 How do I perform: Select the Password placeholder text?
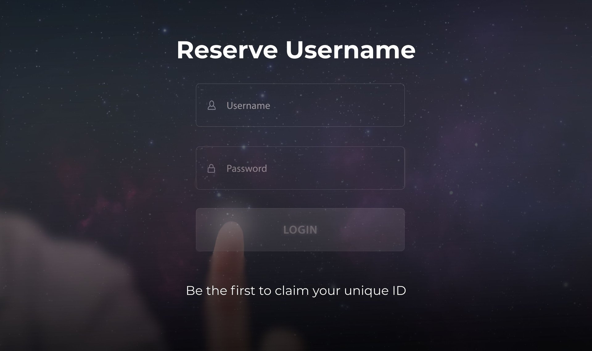coord(247,168)
